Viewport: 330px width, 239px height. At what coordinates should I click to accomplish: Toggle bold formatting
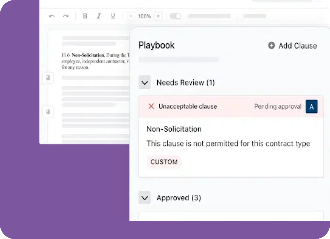point(85,16)
